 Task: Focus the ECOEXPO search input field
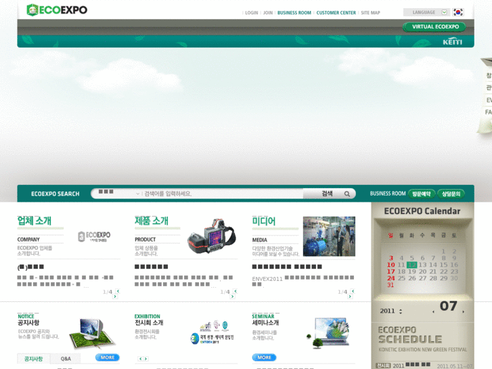coord(222,194)
